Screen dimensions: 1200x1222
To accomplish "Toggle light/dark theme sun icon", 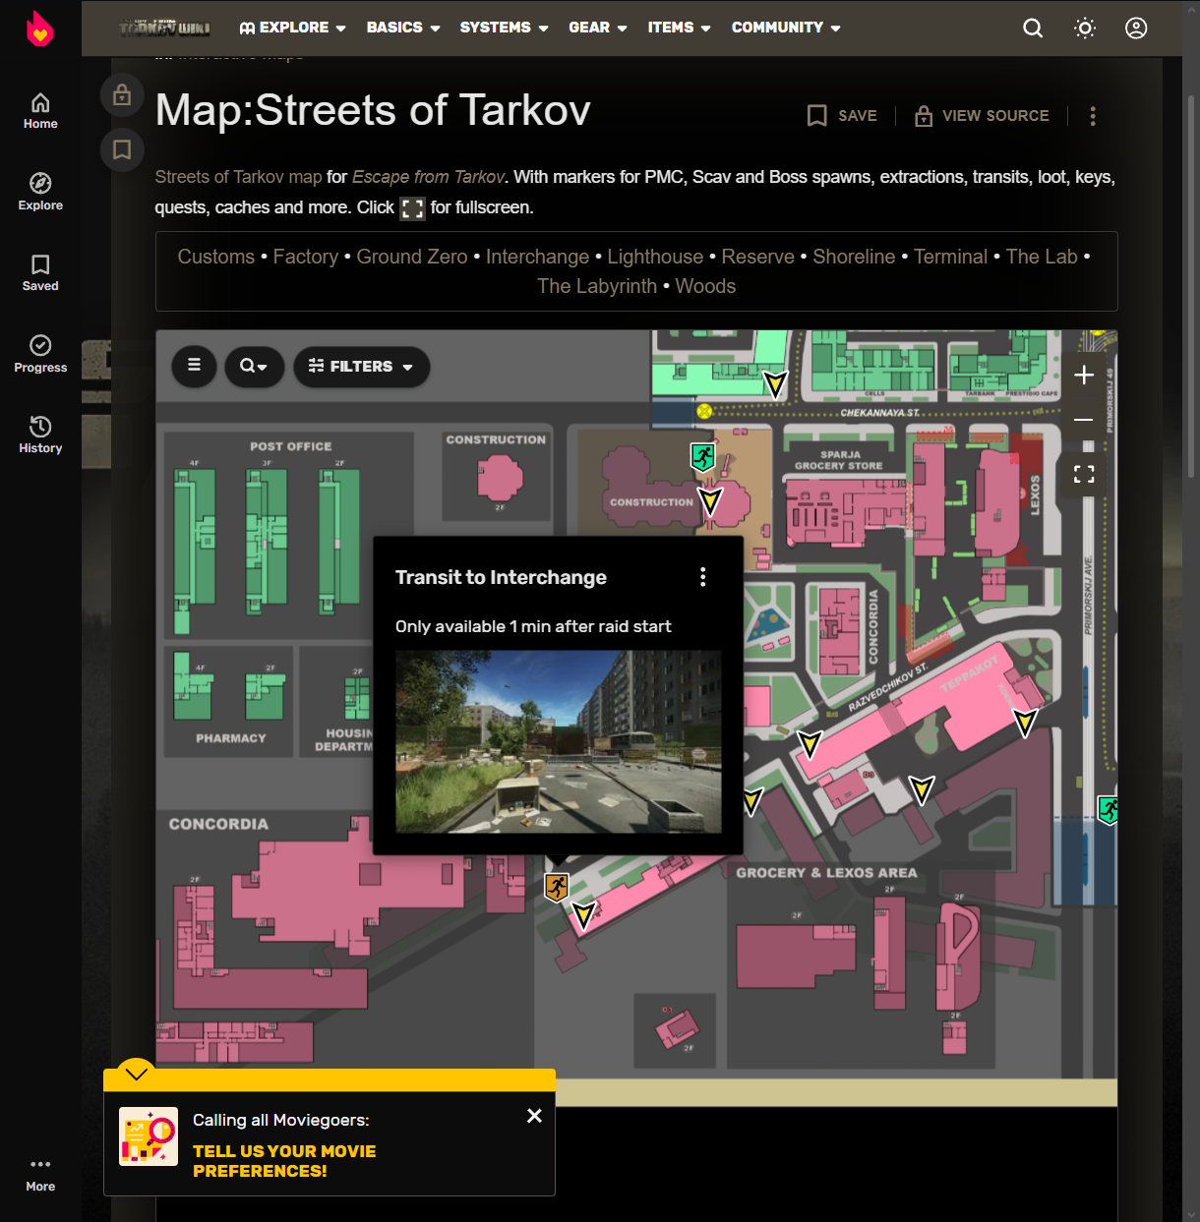I will pos(1085,29).
